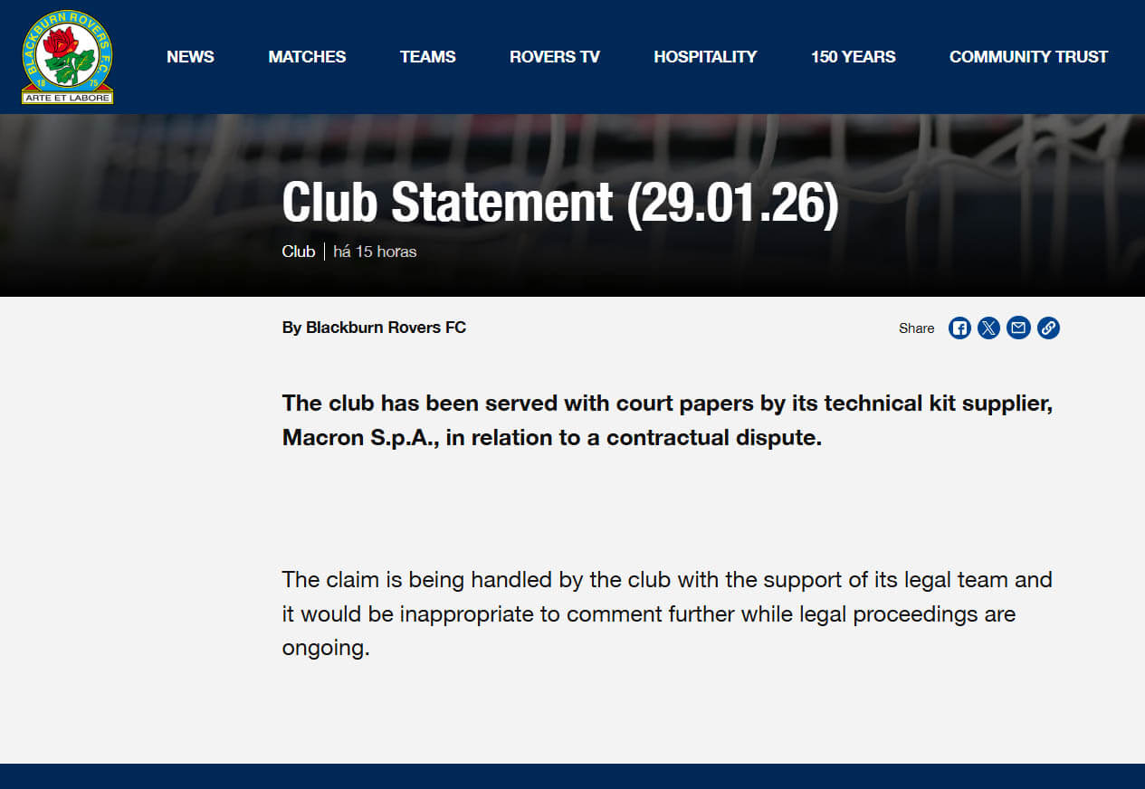Click the bold Macron S.p.A. intro paragraph

tap(667, 421)
